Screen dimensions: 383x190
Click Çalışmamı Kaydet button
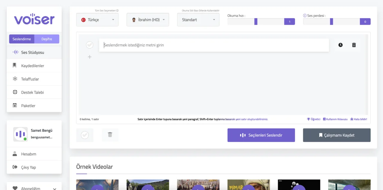(x=337, y=135)
